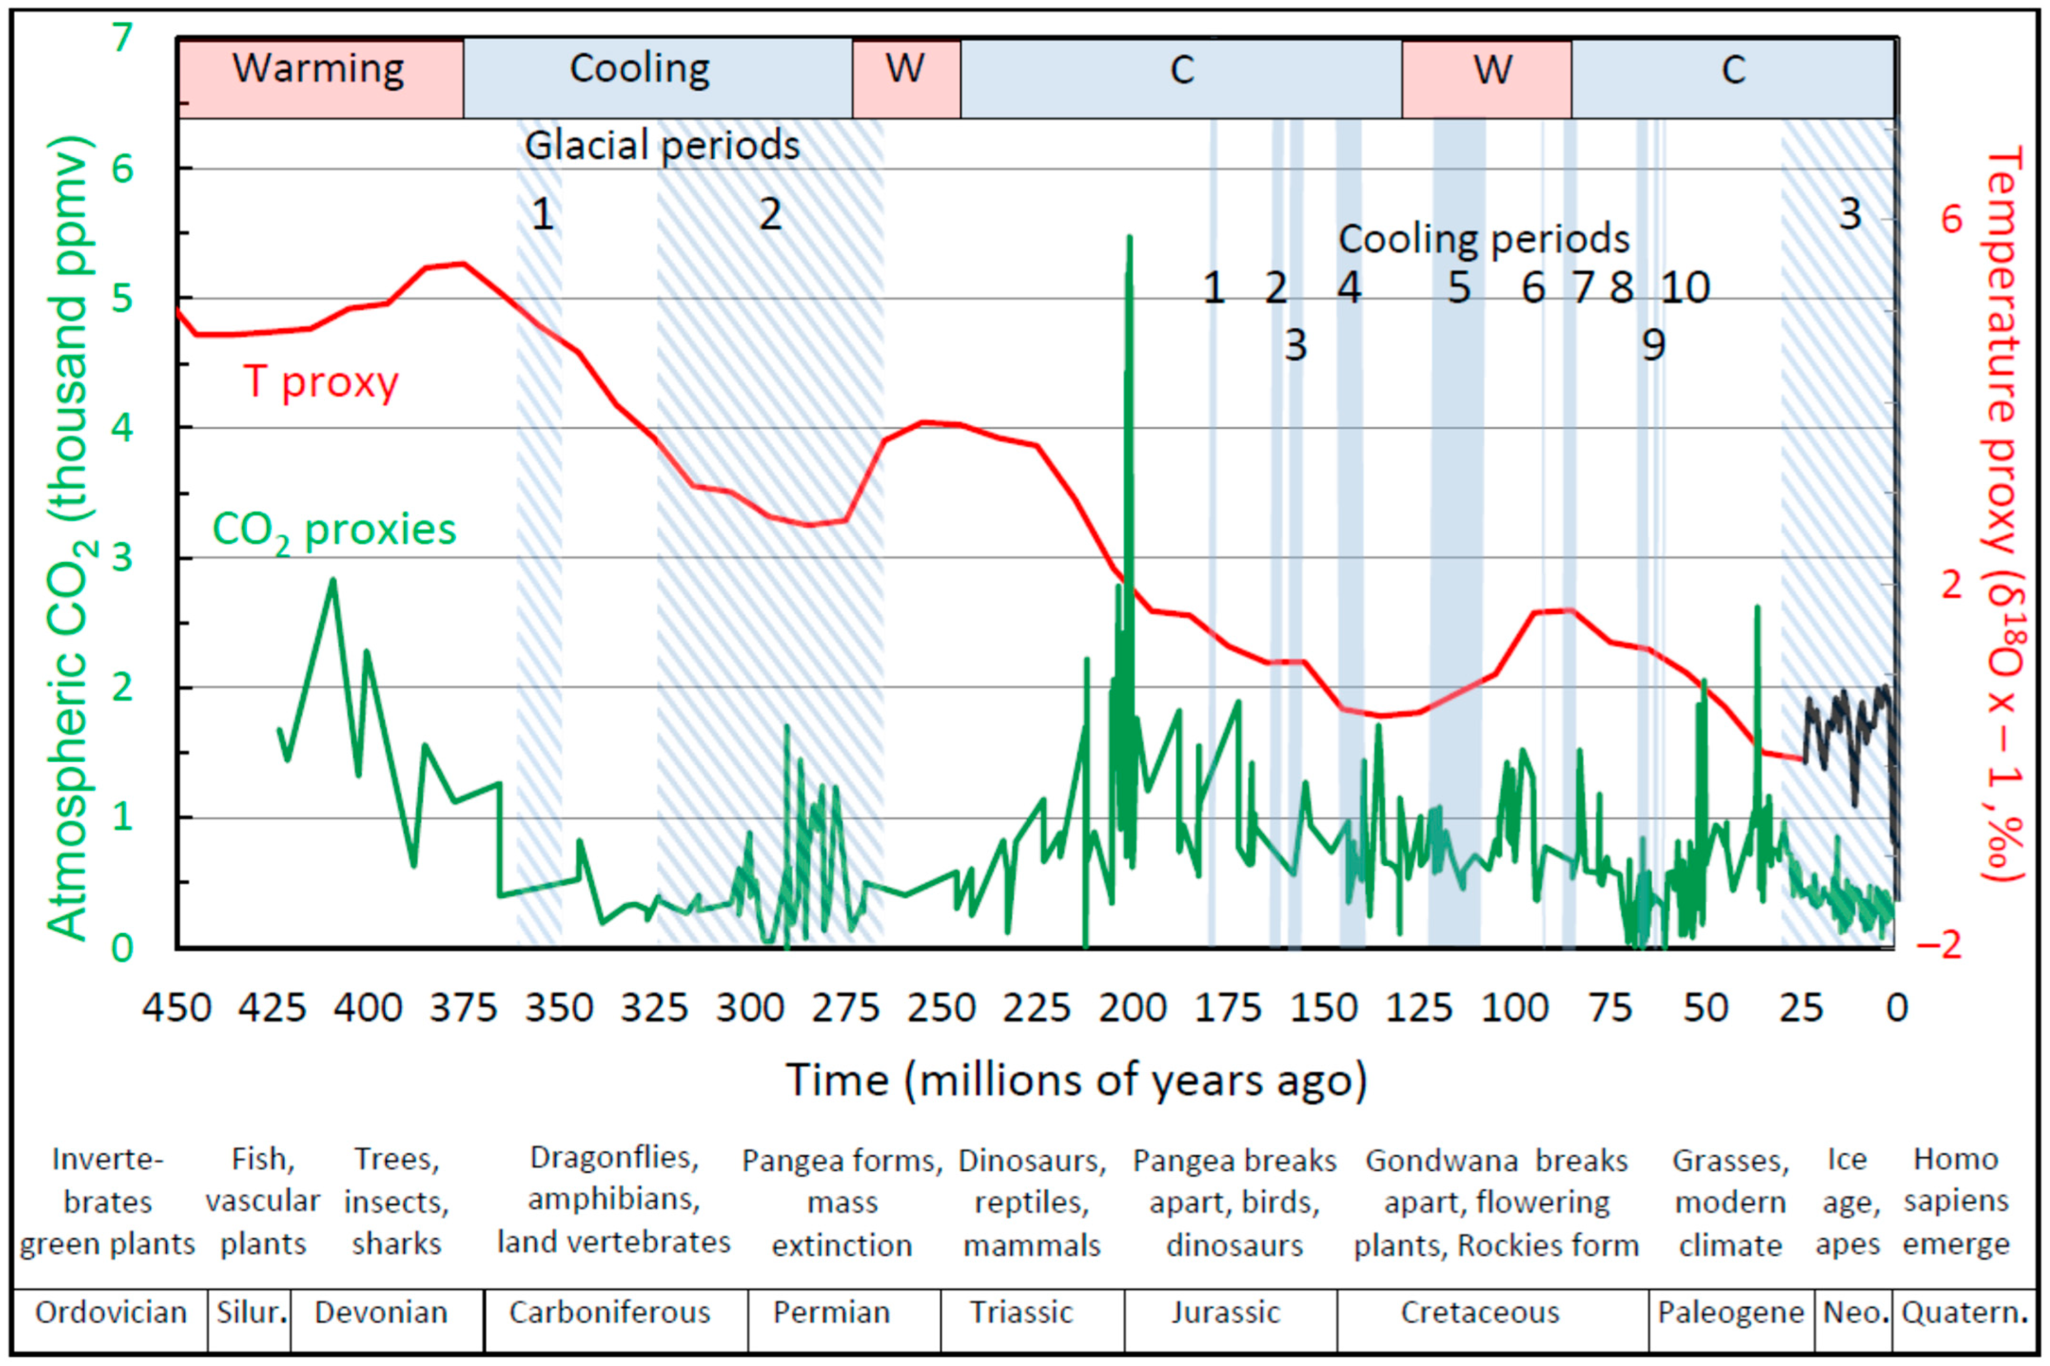Click the 'Carboniferous' period cell
Screen dimensions: 2050x1366
click(610, 1312)
